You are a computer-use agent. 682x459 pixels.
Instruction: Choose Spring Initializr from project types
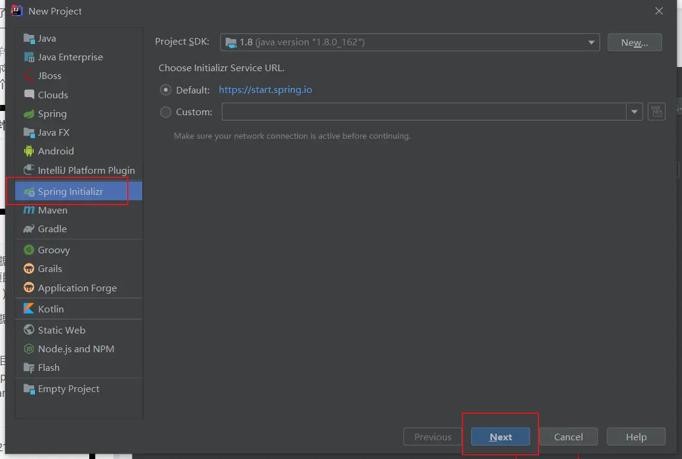click(70, 192)
